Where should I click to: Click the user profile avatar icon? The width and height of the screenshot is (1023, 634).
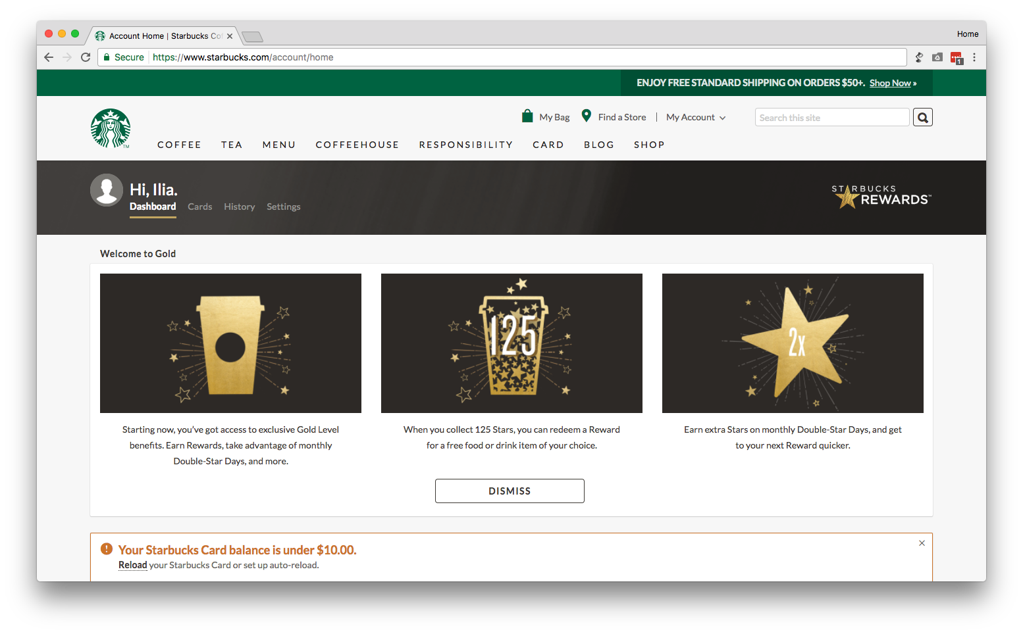[x=107, y=190]
